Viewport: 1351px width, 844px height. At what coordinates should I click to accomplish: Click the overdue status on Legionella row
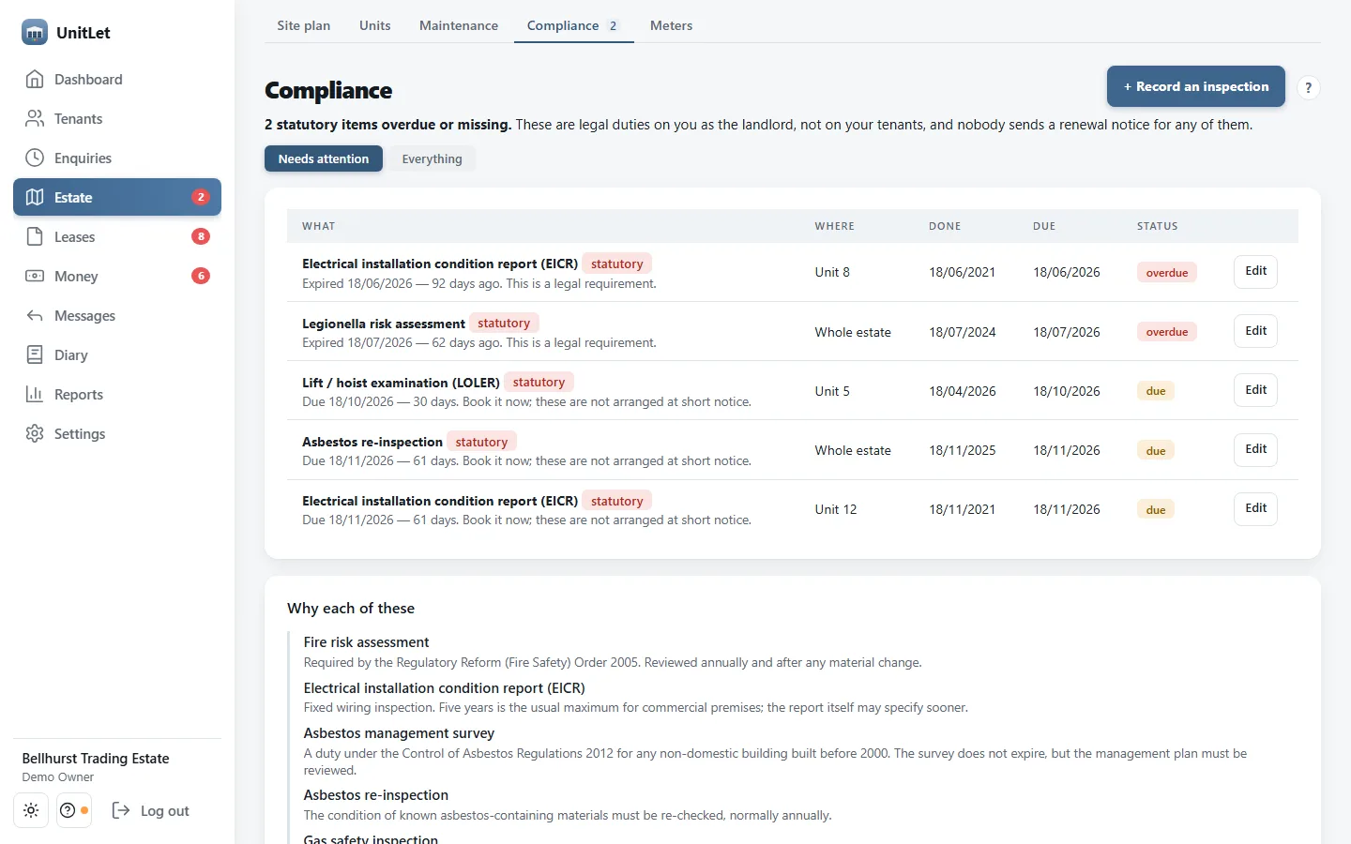point(1167,332)
